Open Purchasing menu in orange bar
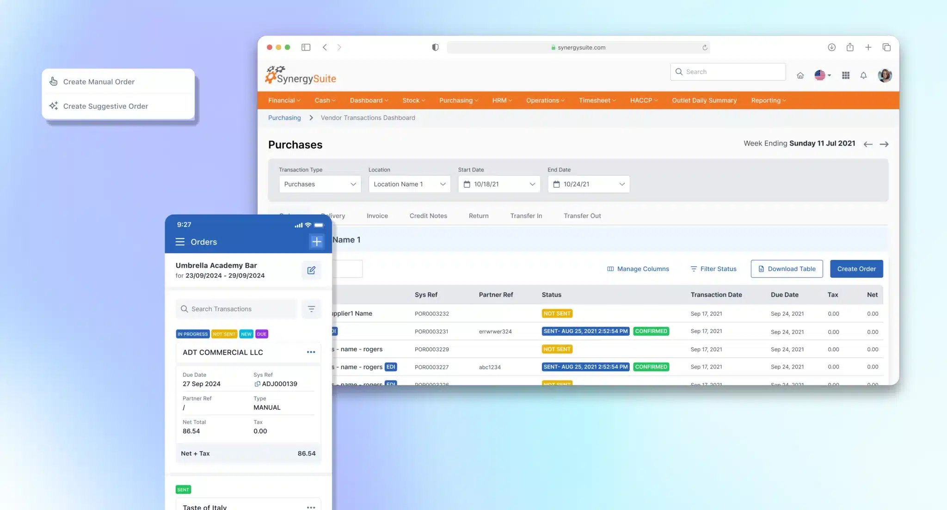The image size is (947, 510). pyautogui.click(x=458, y=100)
